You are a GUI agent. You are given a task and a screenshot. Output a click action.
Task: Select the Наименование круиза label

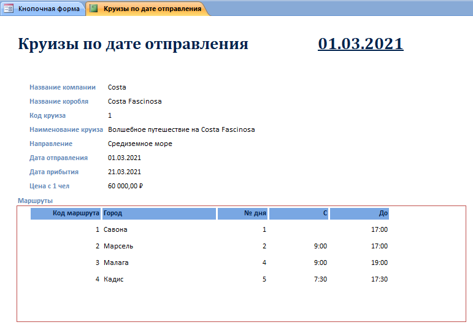pos(66,129)
